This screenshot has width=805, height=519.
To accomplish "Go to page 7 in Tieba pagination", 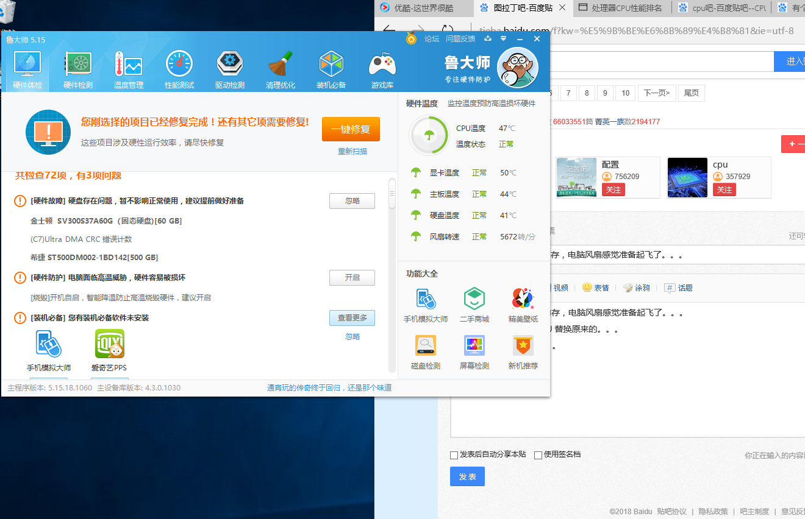I will click(x=568, y=93).
